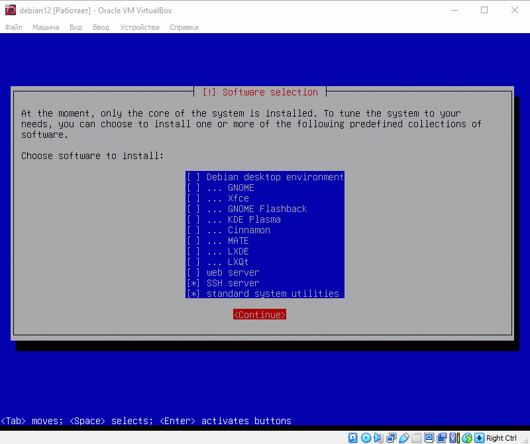Open the Ввод menu
530x444 pixels.
pos(101,27)
